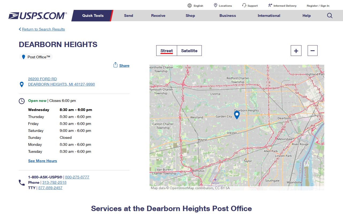Click TTY number 877-889-2457
This screenshot has height=214, width=343.
click(50, 188)
